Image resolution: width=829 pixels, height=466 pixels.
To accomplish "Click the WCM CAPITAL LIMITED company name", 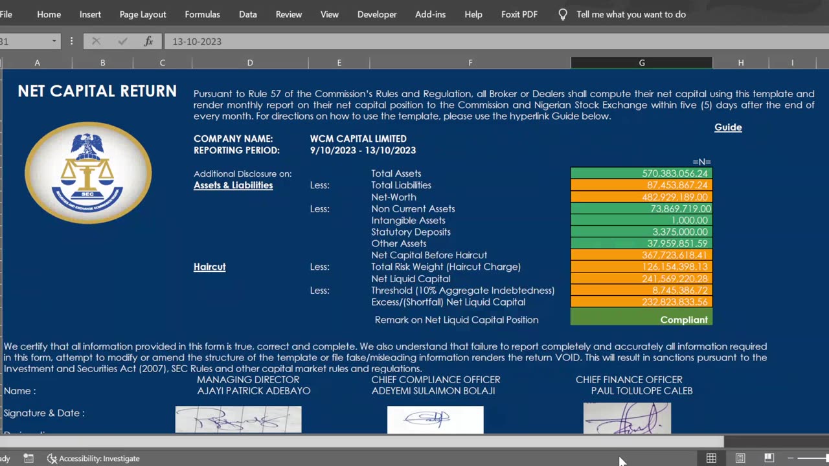I will (358, 139).
